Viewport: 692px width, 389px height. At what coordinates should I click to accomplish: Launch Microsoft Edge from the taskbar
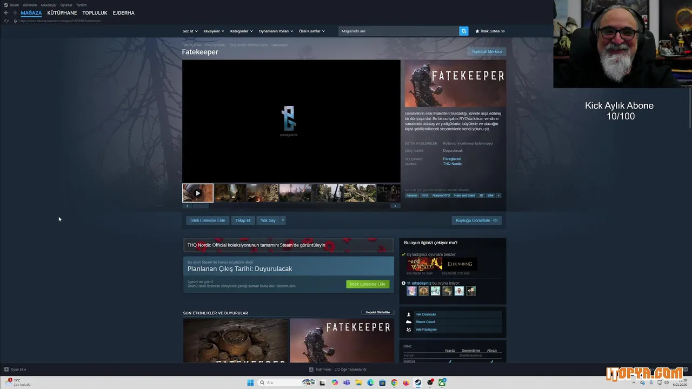tap(370, 383)
